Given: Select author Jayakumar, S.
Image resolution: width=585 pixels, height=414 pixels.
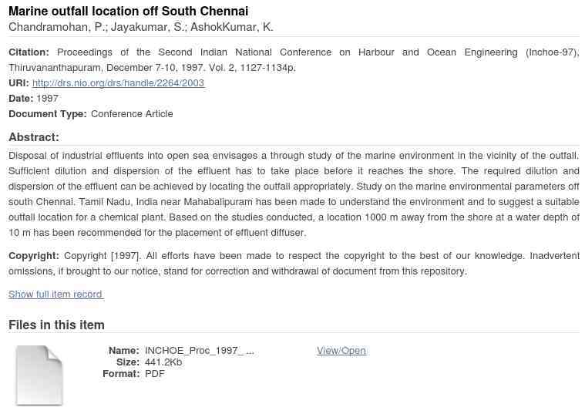Looking at the screenshot, I should [x=146, y=27].
